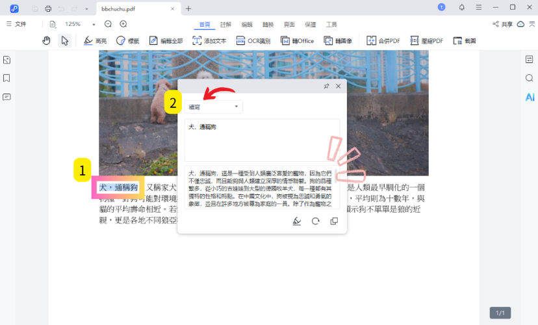Viewport: 538px width, 325px height.
Task: Copy the AI result text
Action: pyautogui.click(x=334, y=221)
